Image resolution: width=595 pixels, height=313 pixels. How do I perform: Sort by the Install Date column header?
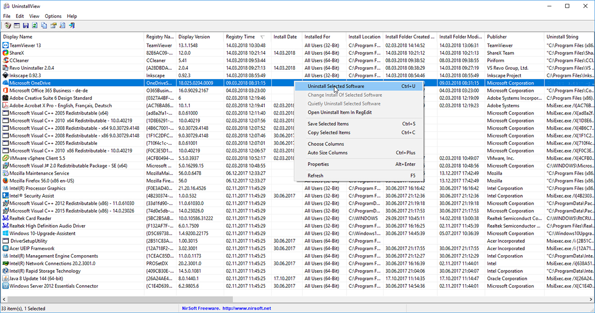[287, 37]
